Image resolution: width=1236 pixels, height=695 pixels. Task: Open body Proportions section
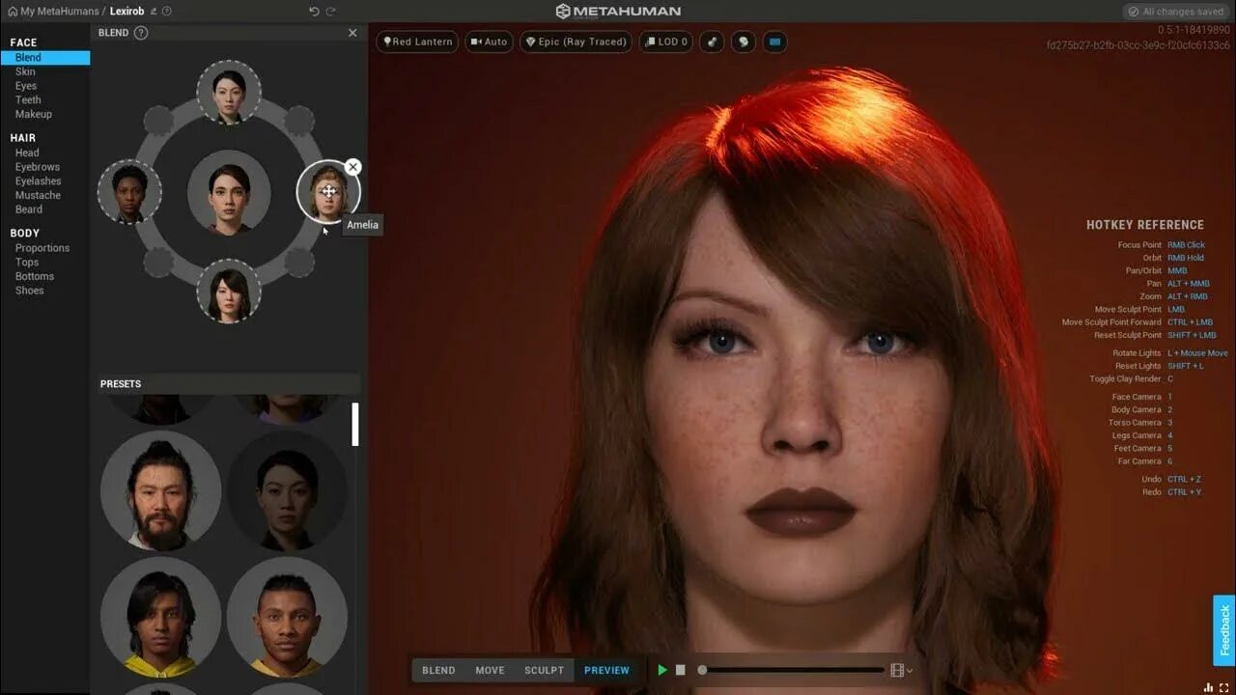(42, 248)
